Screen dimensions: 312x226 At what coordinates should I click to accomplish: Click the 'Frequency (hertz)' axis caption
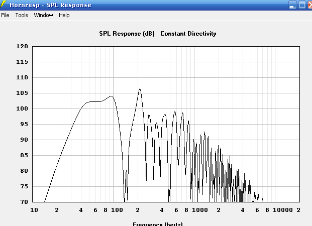pyautogui.click(x=158, y=224)
